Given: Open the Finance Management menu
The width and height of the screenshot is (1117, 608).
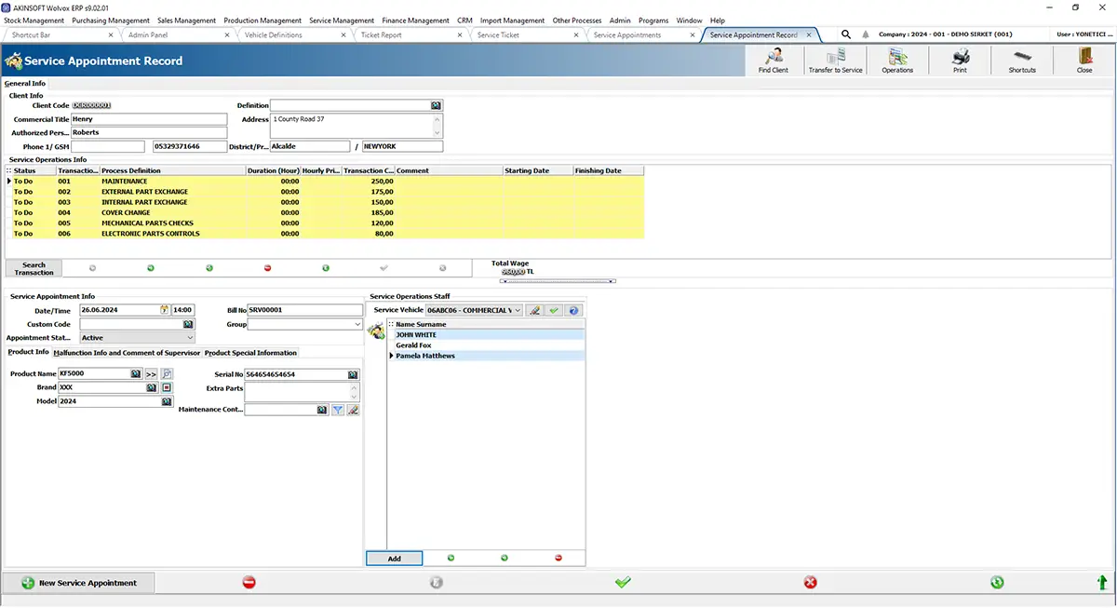Looking at the screenshot, I should coord(415,20).
